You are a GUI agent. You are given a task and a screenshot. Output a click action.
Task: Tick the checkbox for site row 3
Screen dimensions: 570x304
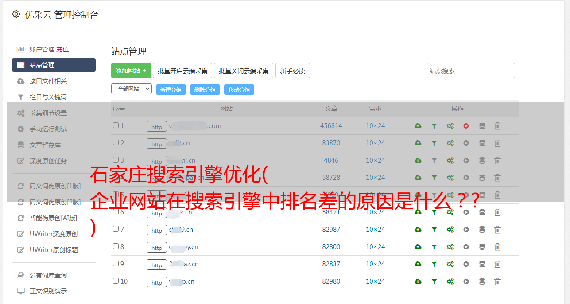click(x=116, y=160)
